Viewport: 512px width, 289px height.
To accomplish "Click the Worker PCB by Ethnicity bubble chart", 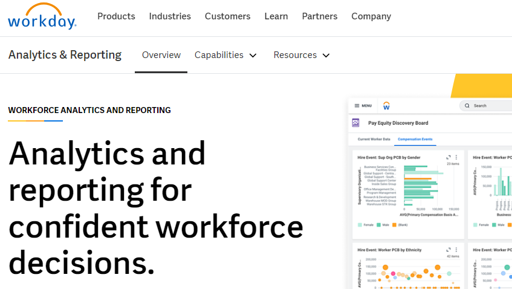I will tap(409, 273).
